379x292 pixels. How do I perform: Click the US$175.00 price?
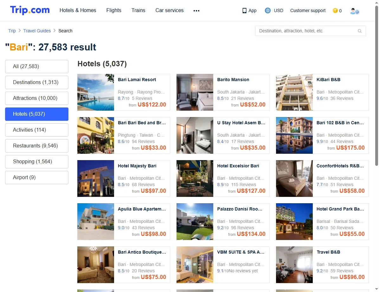[x=350, y=147]
